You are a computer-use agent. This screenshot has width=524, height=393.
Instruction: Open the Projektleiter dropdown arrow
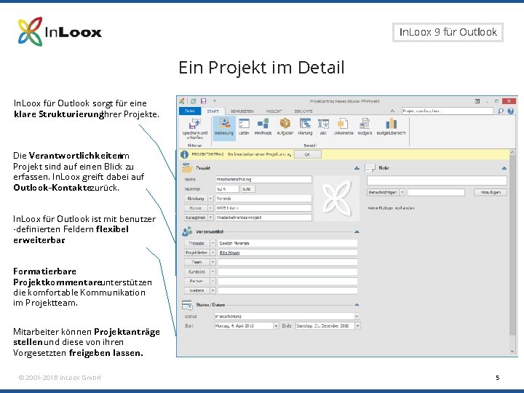pyautogui.click(x=213, y=253)
